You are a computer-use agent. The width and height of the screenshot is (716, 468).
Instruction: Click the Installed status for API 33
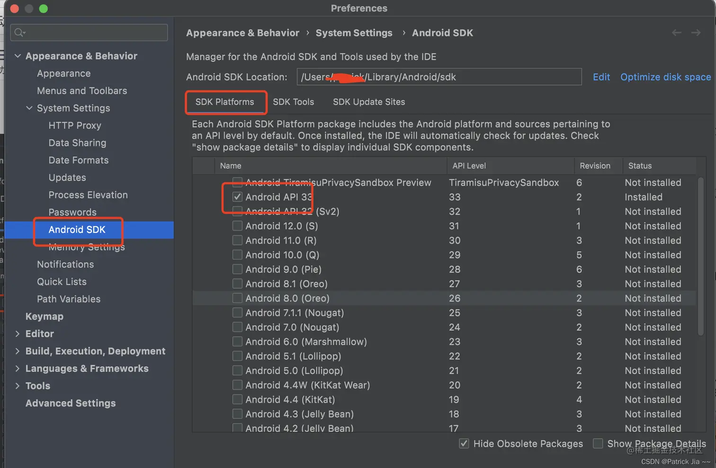pyautogui.click(x=644, y=197)
